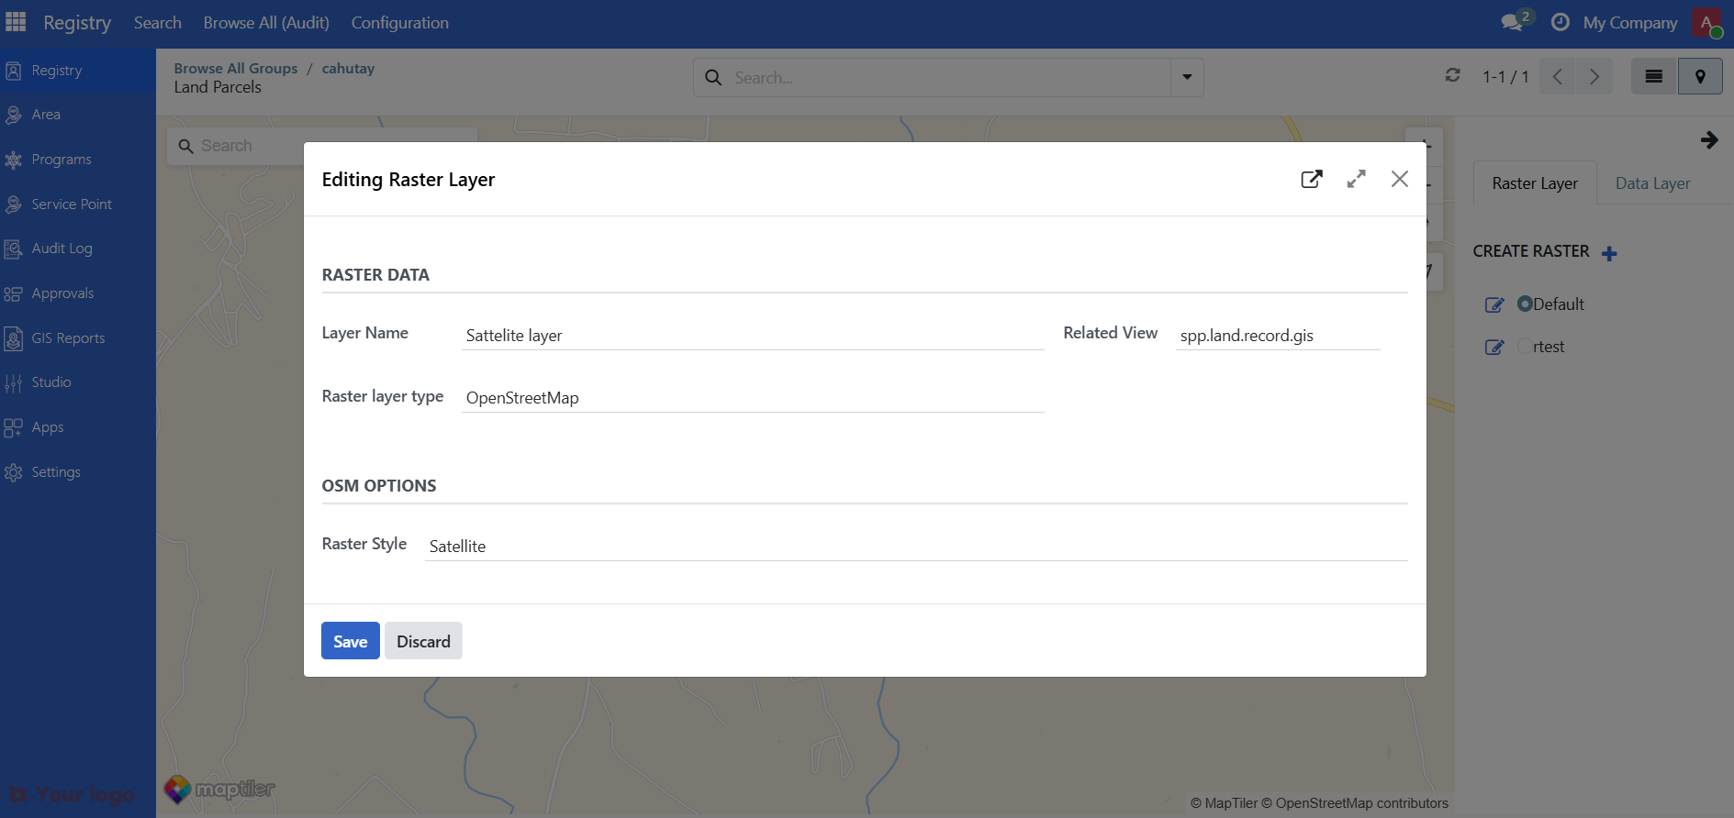Expand the dialog to full screen
This screenshot has height=818, width=1734.
point(1356,179)
